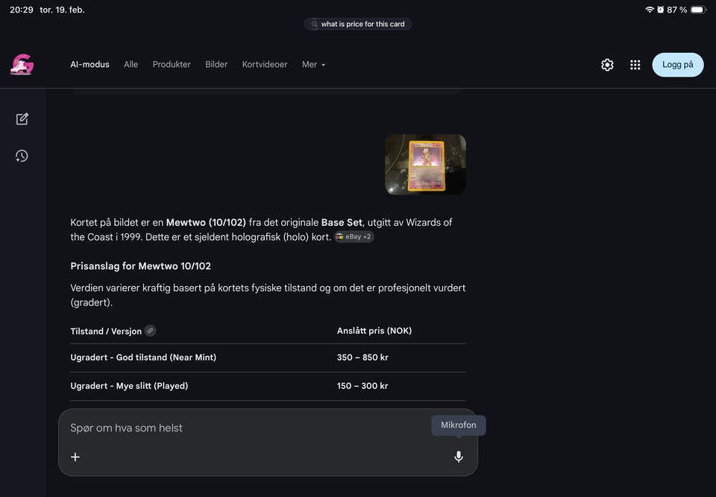Tap the plus icon to add attachment

(75, 457)
